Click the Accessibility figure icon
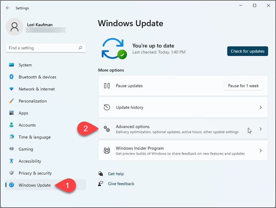Screen dimensions: 276x208 (11, 161)
